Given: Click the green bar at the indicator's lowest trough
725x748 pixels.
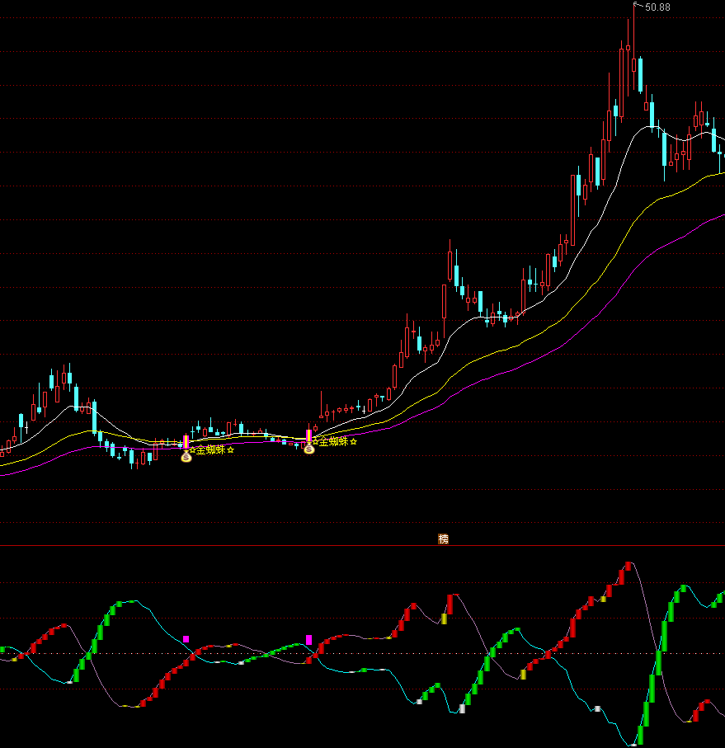Looking at the screenshot, I should pos(640,734).
